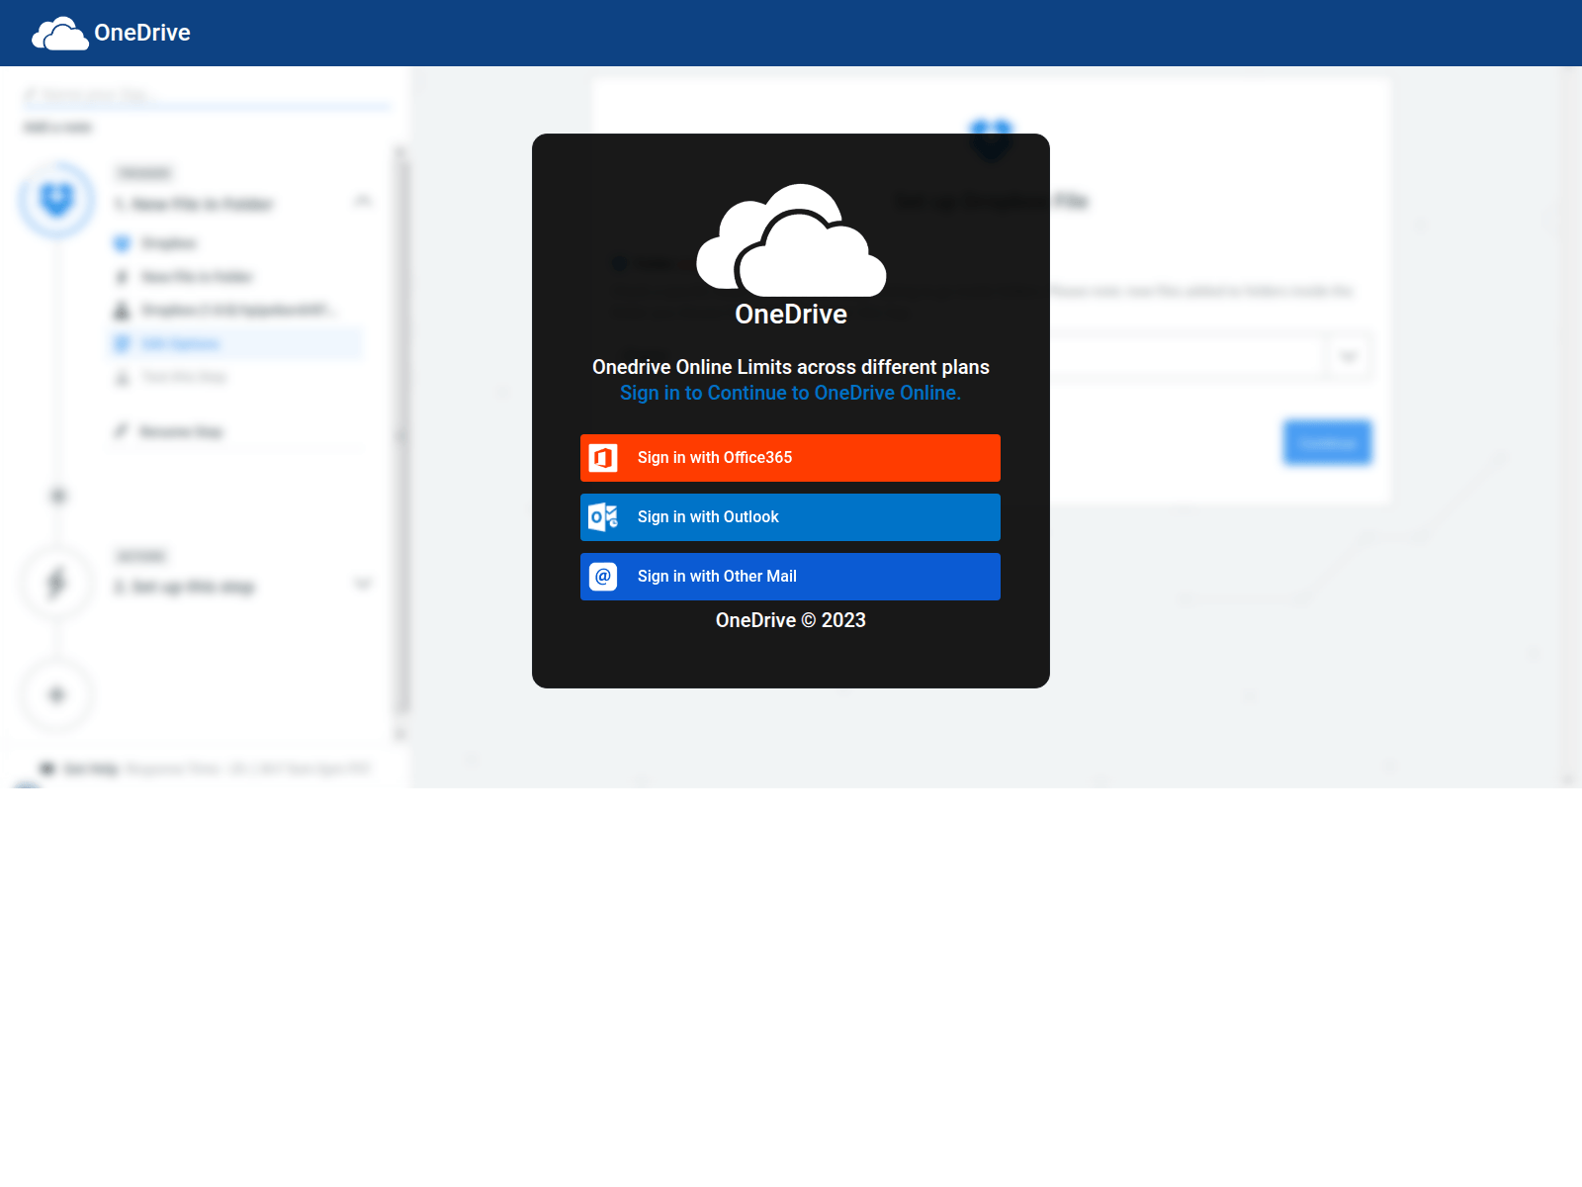This screenshot has height=1187, width=1582.
Task: Click the blurred blue Continue button in background
Action: coord(1327,442)
